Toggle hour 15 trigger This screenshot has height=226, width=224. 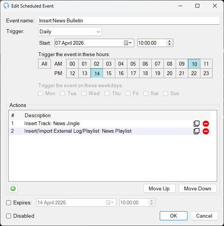109,73
